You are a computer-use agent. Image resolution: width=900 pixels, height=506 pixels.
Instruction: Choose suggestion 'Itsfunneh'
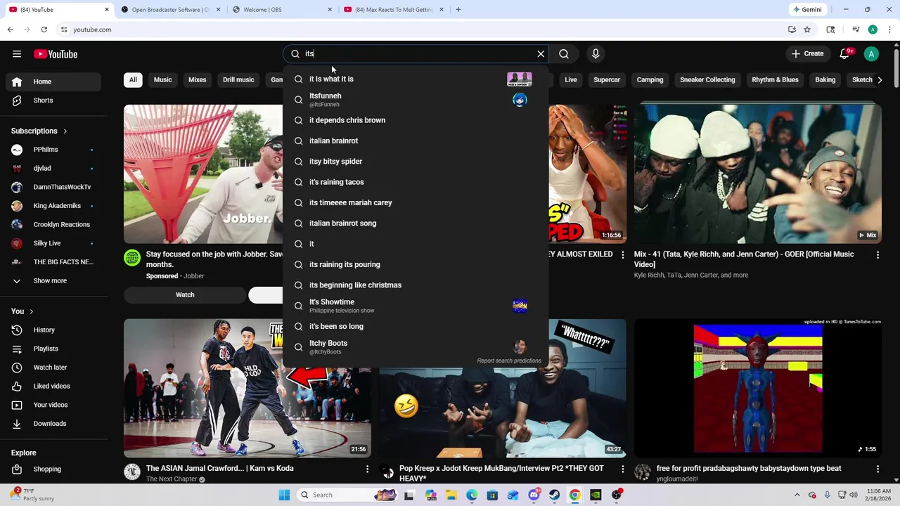click(x=415, y=100)
